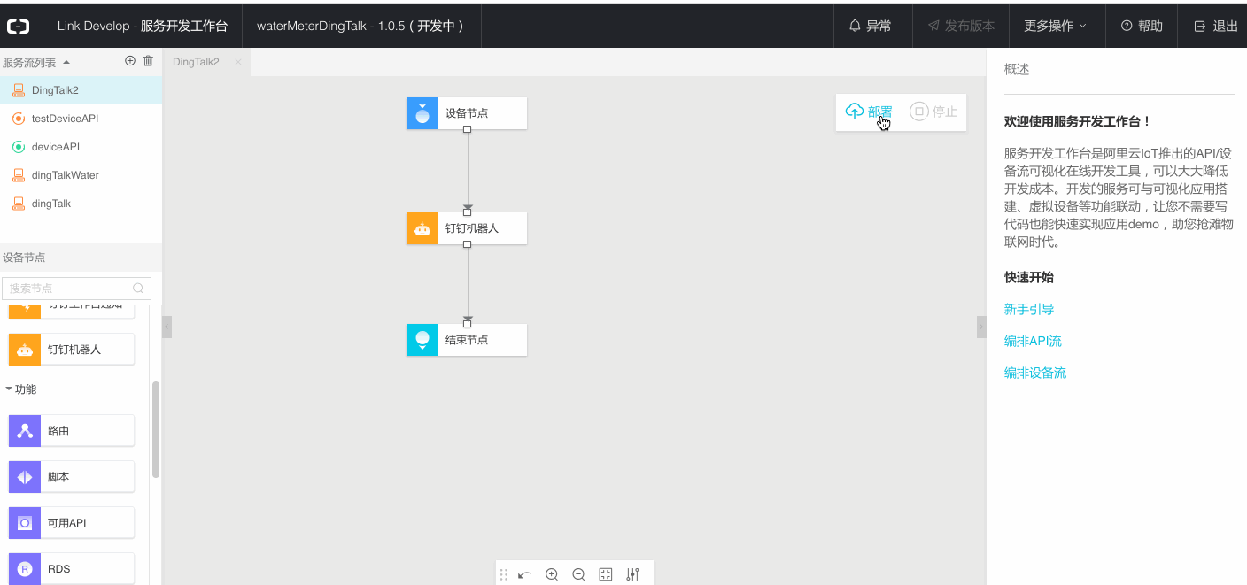Collapse the left panel with edge handle
Image resolution: width=1247 pixels, height=585 pixels.
click(167, 327)
